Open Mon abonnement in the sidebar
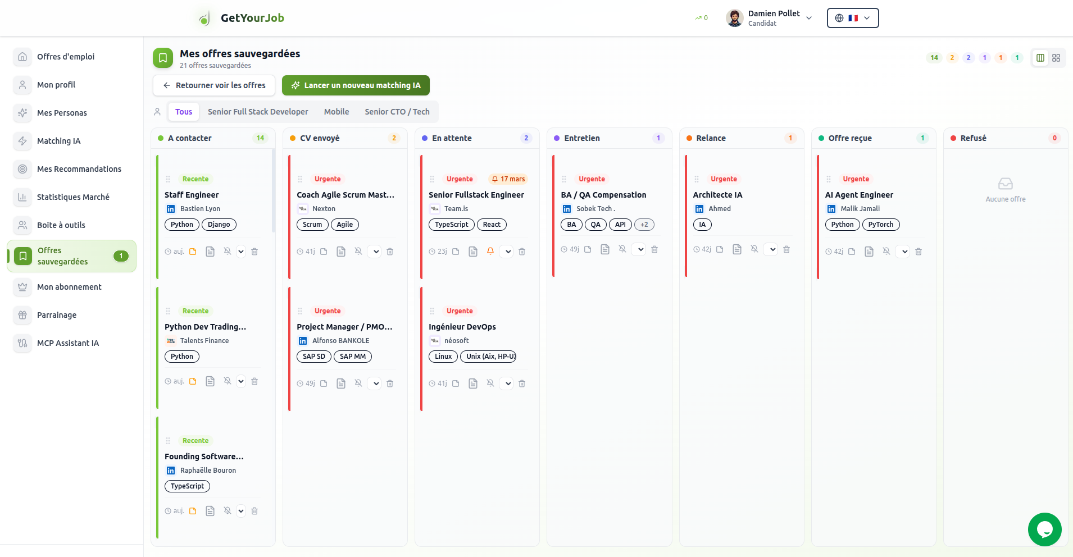The height and width of the screenshot is (557, 1073). [71, 287]
